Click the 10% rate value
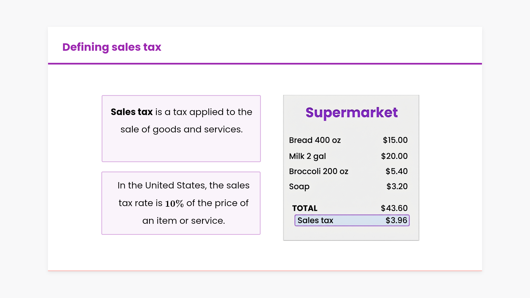The height and width of the screenshot is (298, 530). [x=174, y=204]
